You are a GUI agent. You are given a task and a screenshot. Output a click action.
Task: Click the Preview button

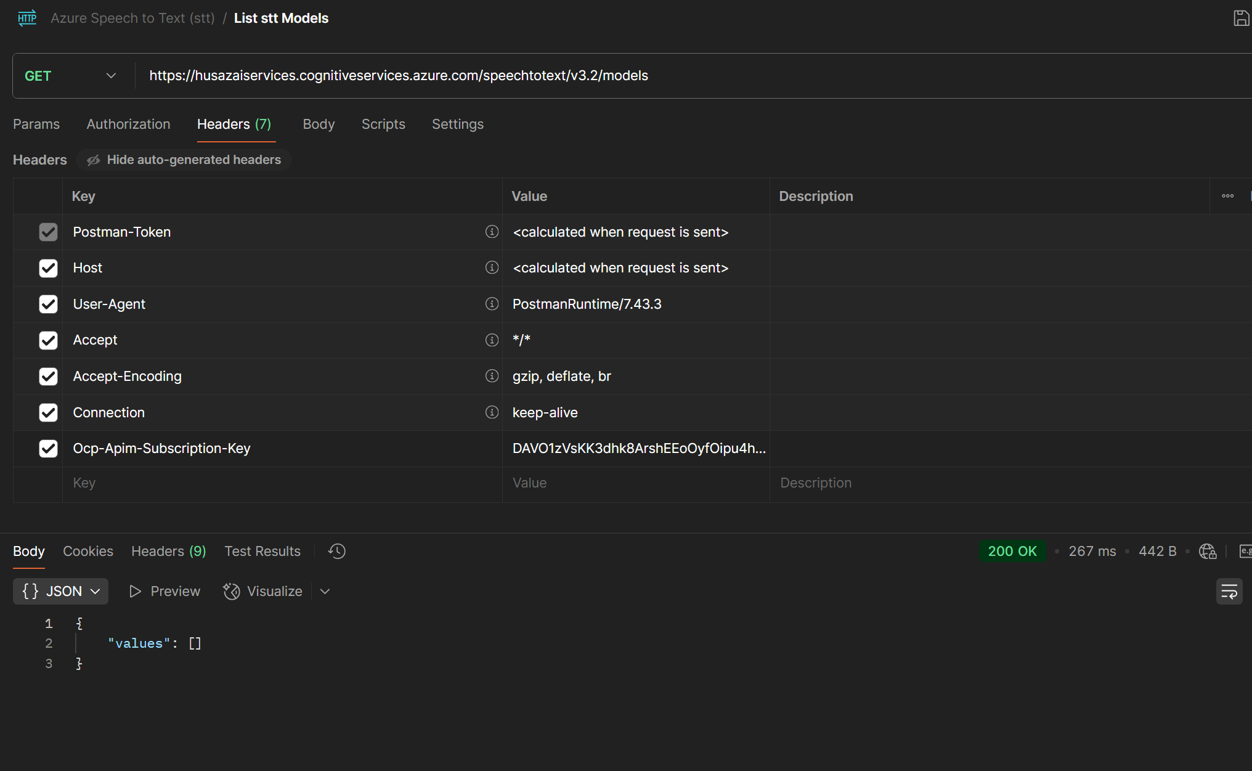[165, 592]
